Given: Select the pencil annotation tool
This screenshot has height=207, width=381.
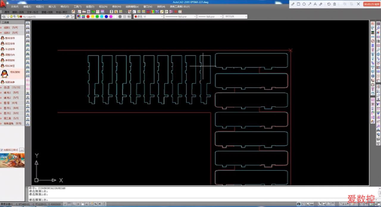Looking at the screenshot, I should click(x=293, y=4).
